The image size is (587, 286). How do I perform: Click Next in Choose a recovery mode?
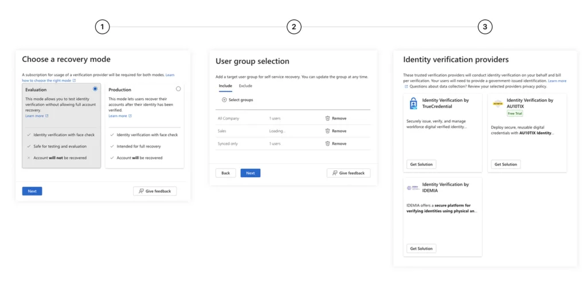pyautogui.click(x=32, y=191)
